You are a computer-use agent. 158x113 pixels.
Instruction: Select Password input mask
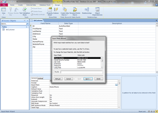77,66
